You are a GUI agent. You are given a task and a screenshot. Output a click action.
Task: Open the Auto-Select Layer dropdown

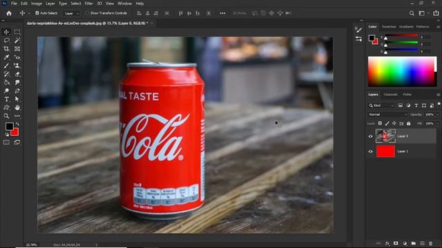tap(71, 13)
